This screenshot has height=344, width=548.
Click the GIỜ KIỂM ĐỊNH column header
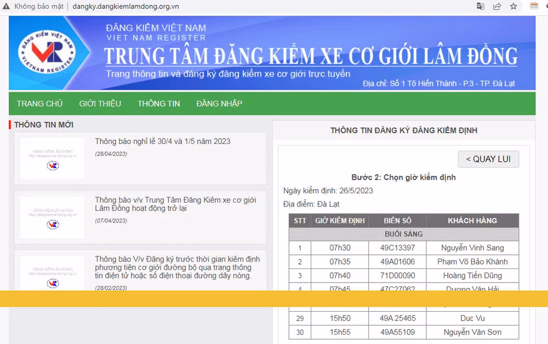click(x=340, y=221)
